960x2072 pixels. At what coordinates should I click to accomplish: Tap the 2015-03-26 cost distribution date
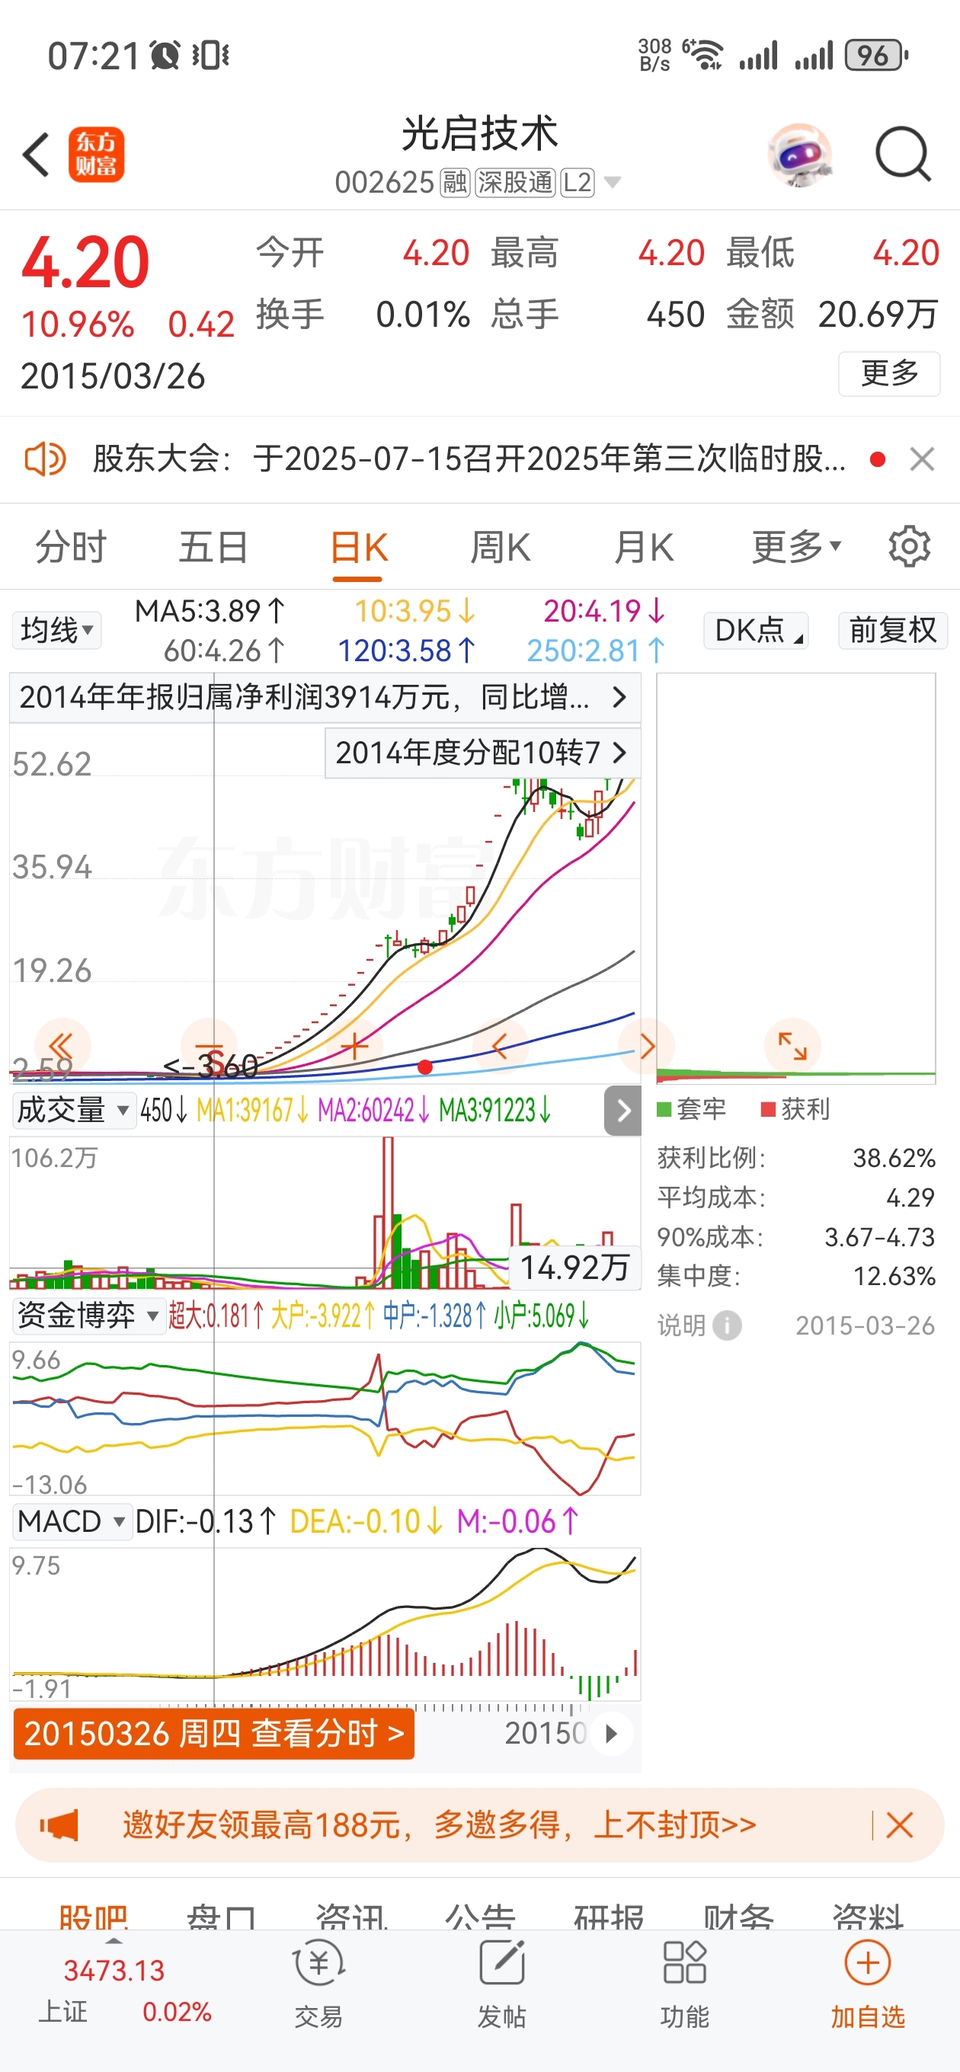point(865,1325)
